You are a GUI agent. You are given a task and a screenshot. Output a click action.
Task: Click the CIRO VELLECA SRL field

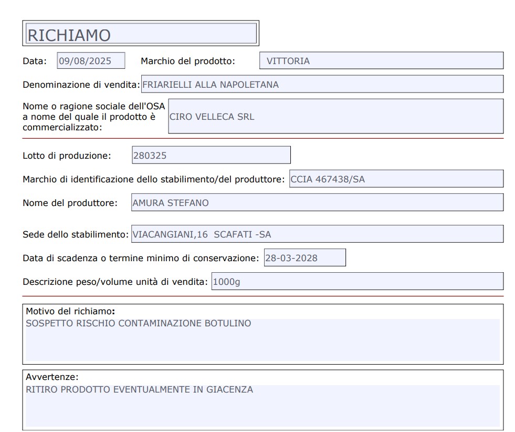335,117
